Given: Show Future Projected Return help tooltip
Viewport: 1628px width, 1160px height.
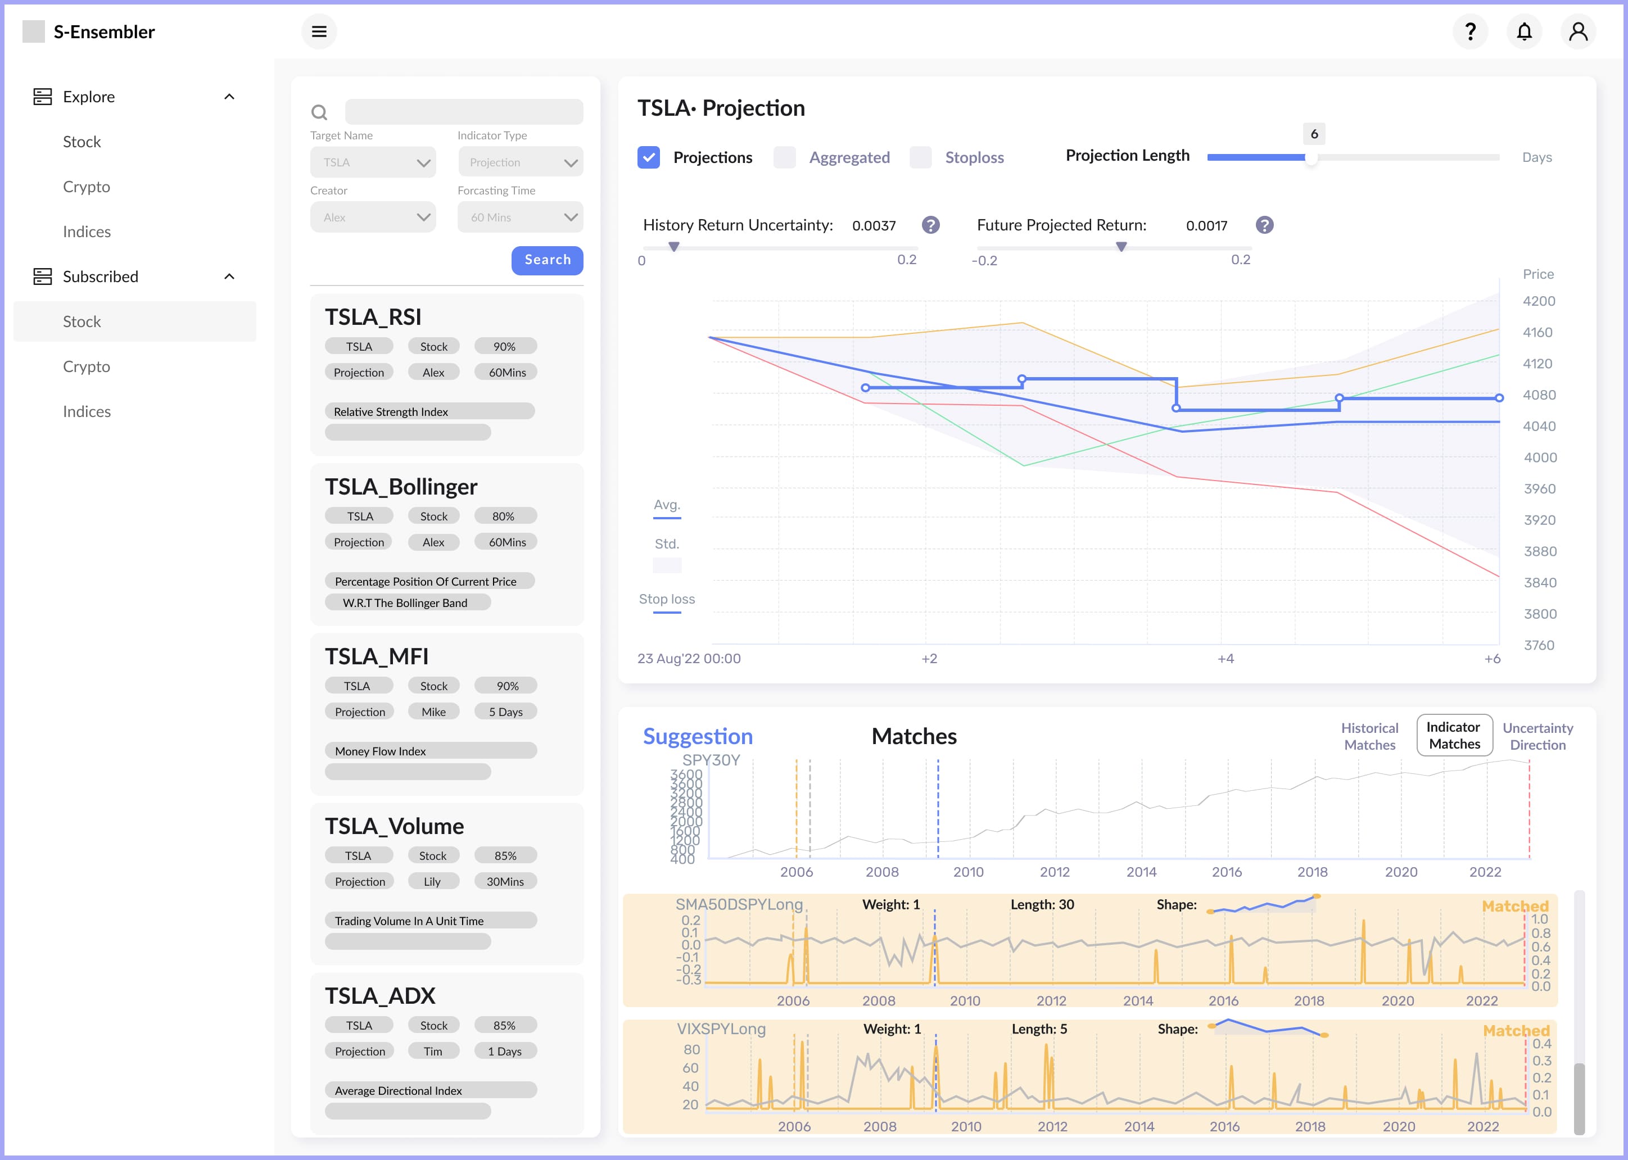Looking at the screenshot, I should 1264,225.
